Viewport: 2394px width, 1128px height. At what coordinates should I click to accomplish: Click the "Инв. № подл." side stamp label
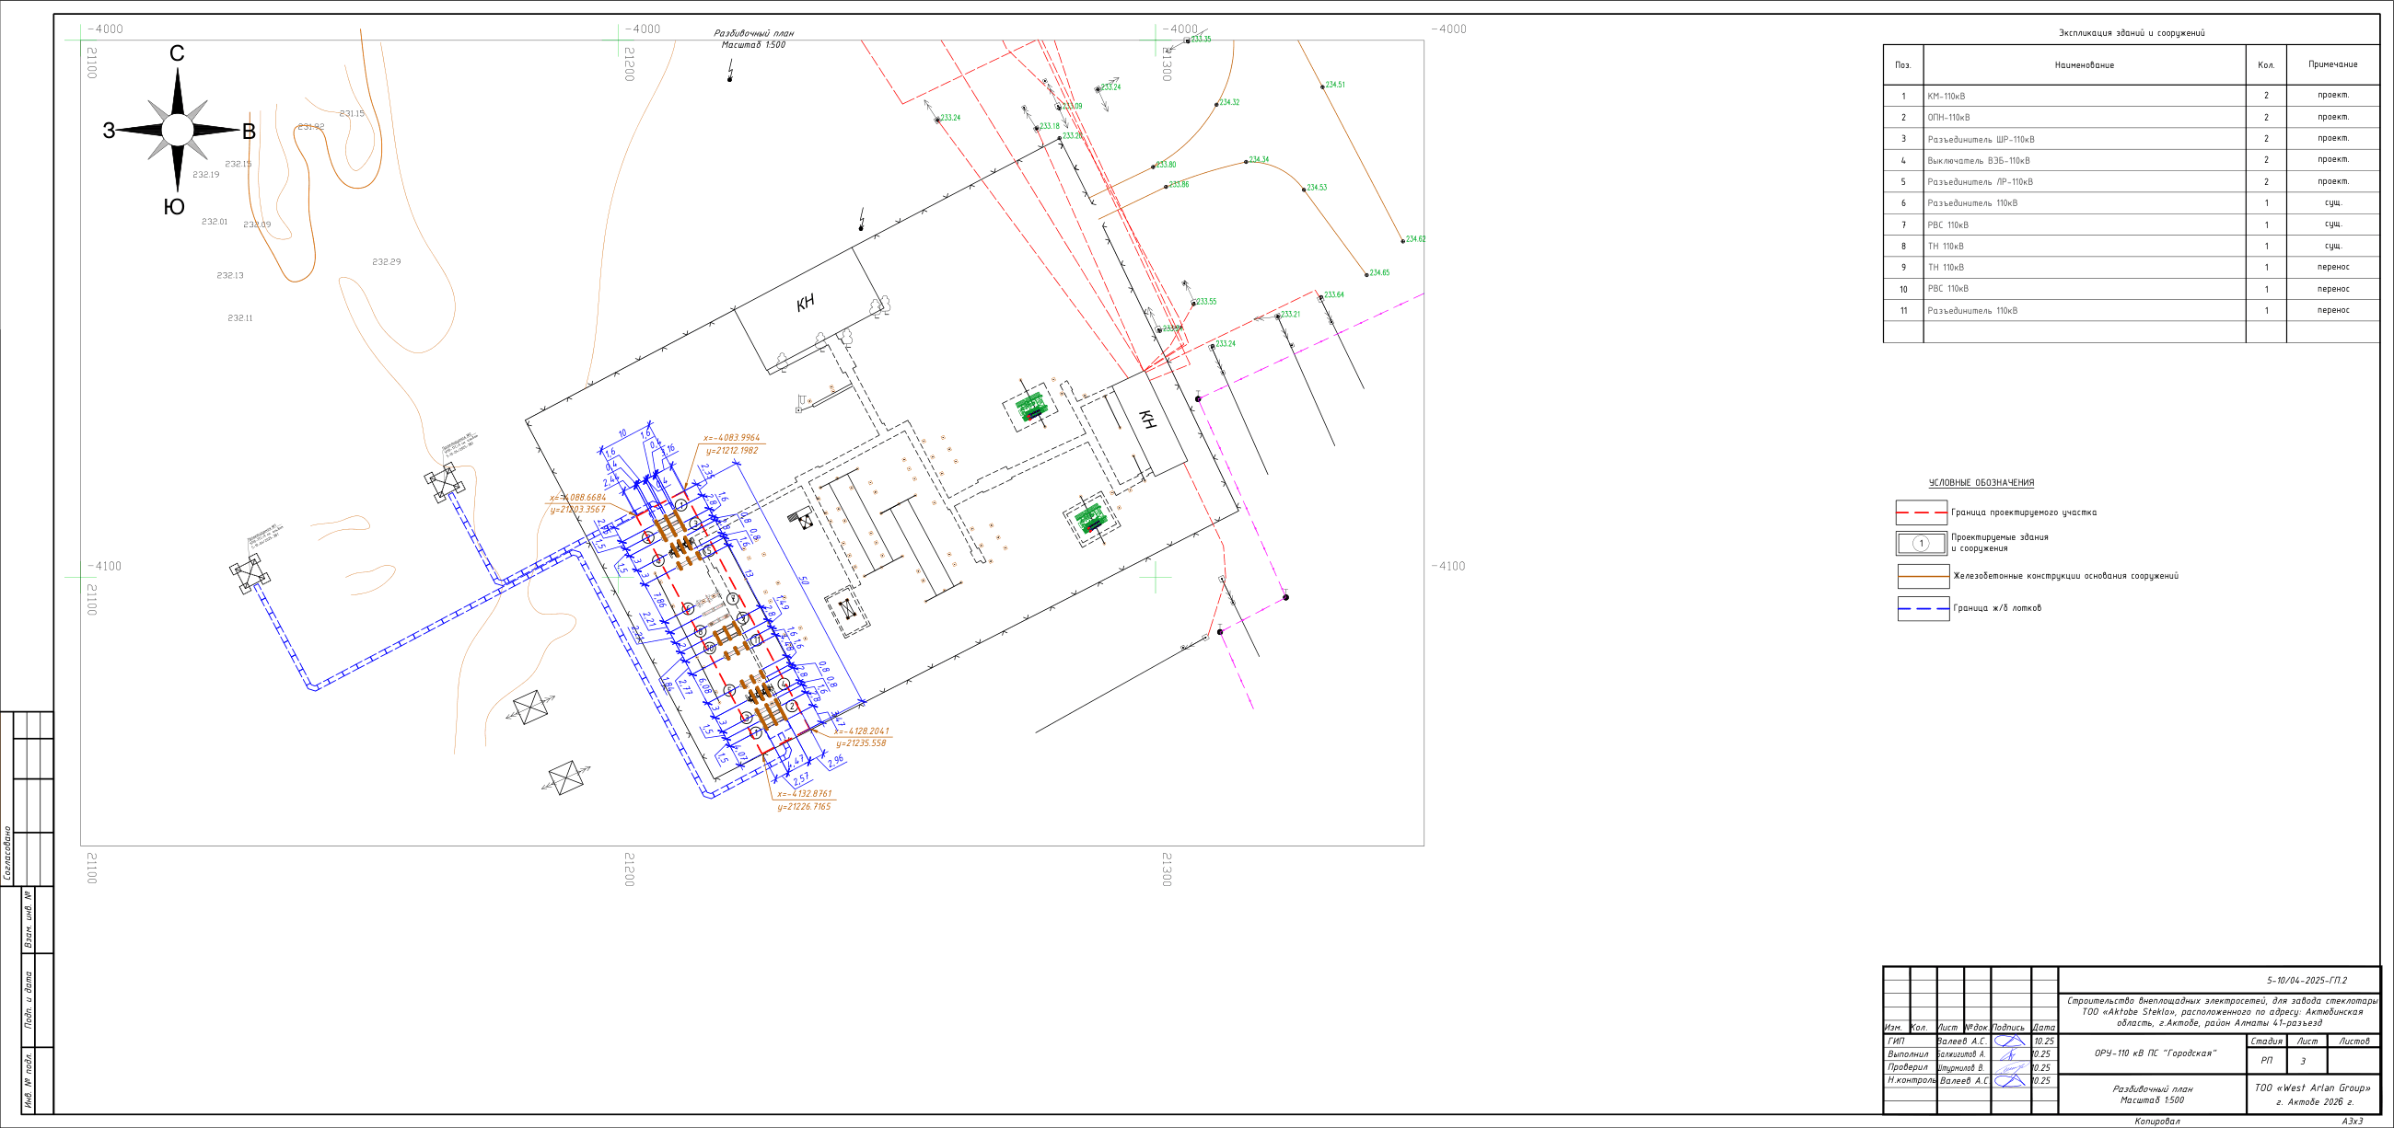(x=28, y=1081)
